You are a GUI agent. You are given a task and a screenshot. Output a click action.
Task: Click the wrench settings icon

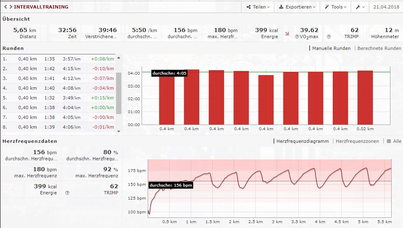pyautogui.click(x=360, y=7)
